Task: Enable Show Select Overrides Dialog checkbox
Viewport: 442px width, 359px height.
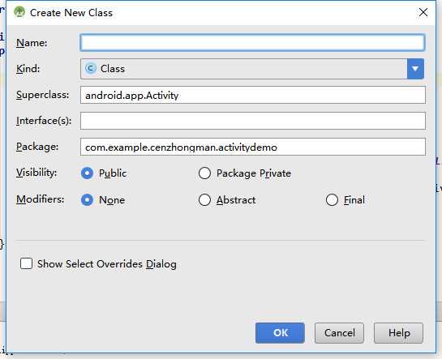Action: coord(26,263)
